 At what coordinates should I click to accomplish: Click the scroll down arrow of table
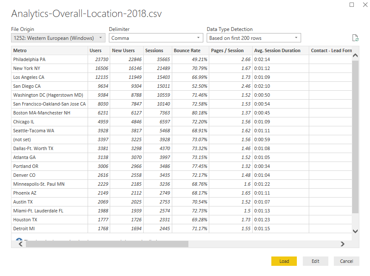[x=356, y=231]
